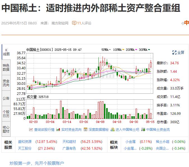Click the 30PMA green legend swatch
The width and height of the screenshot is (189, 167).
click(x=149, y=50)
